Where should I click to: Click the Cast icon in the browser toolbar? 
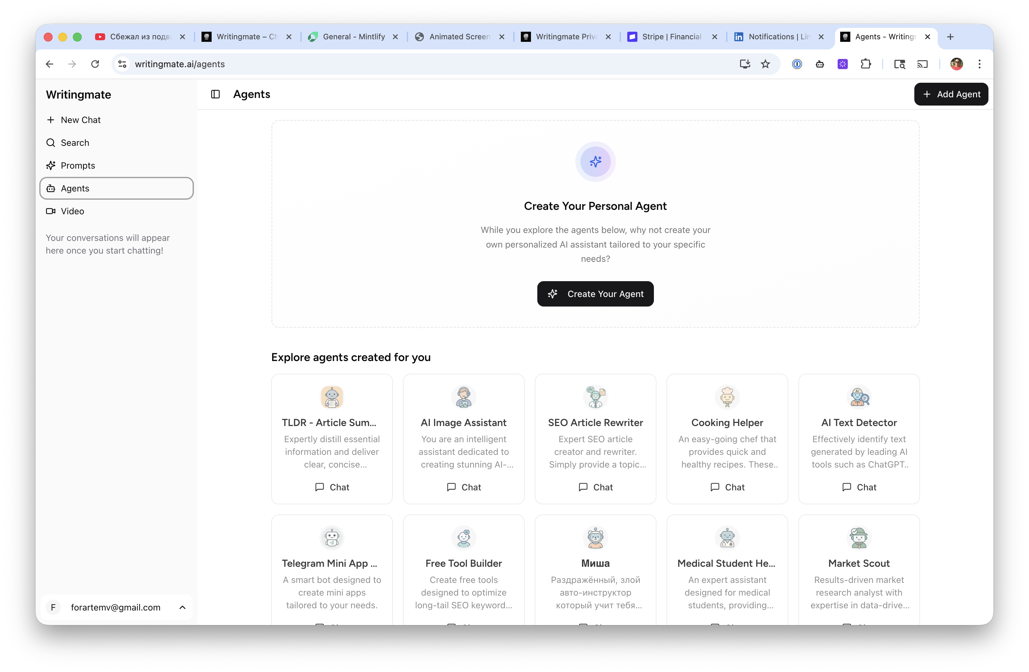[923, 64]
